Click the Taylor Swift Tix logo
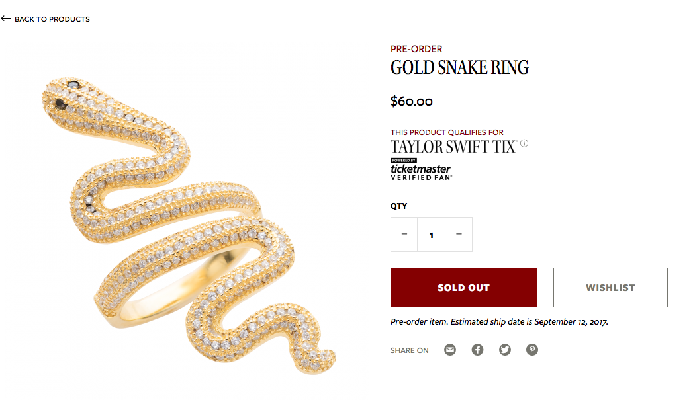Screen dimensions: 691x400 454,147
